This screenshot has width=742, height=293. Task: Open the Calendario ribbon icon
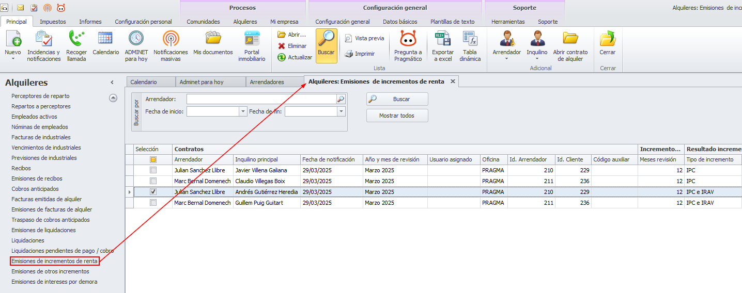(x=105, y=39)
